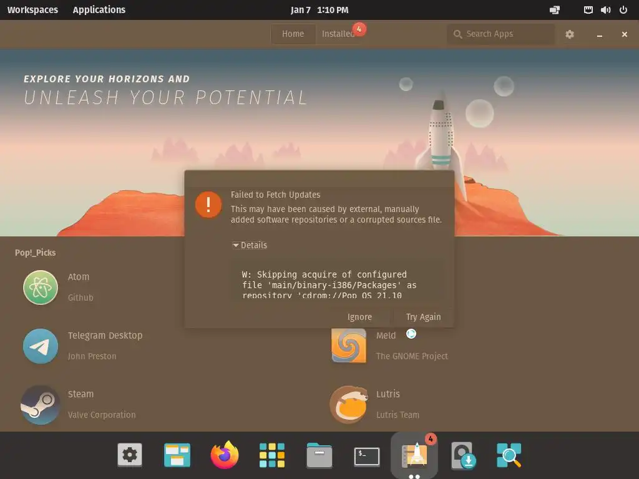The image size is (639, 479).
Task: Open the Steam app icon
Action: tap(41, 404)
